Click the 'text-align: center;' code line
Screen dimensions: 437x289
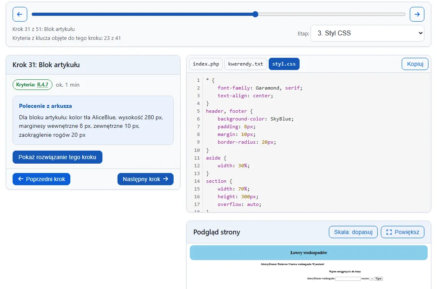[x=245, y=96]
